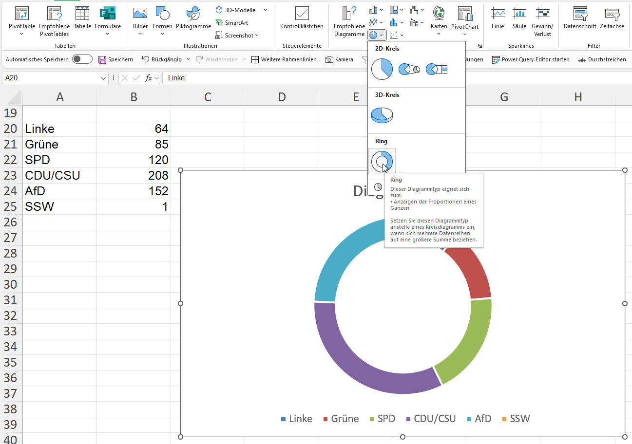Start the Power Query-Editor
632x444 pixels.
(531, 59)
